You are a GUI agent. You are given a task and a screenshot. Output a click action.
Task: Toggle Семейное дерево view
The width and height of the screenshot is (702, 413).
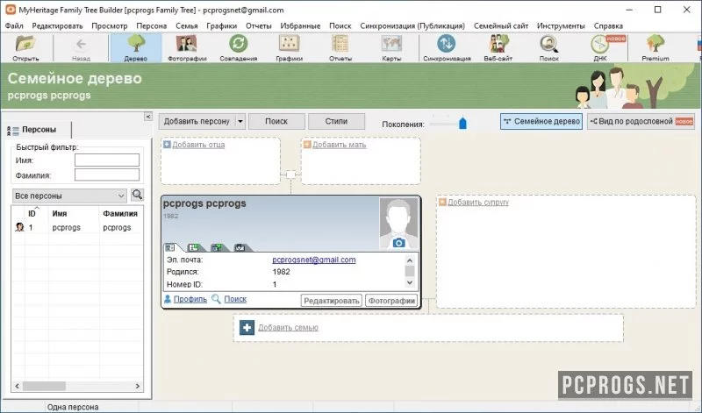[541, 121]
